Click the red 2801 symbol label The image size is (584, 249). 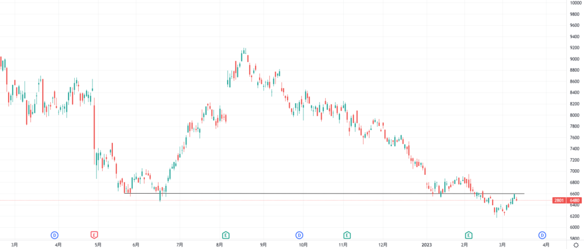(559, 200)
